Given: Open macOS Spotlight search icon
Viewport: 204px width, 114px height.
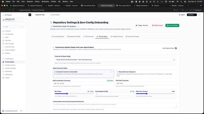Looking at the screenshot, I should coord(181,2).
